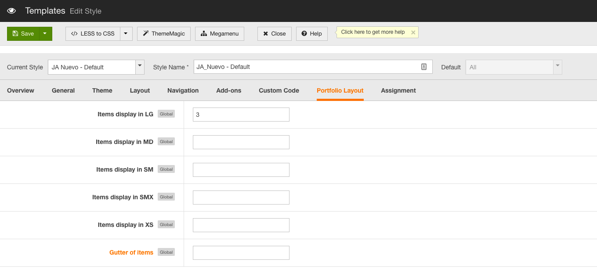Go to the Assignment tab
This screenshot has height=273, width=597.
click(x=398, y=90)
